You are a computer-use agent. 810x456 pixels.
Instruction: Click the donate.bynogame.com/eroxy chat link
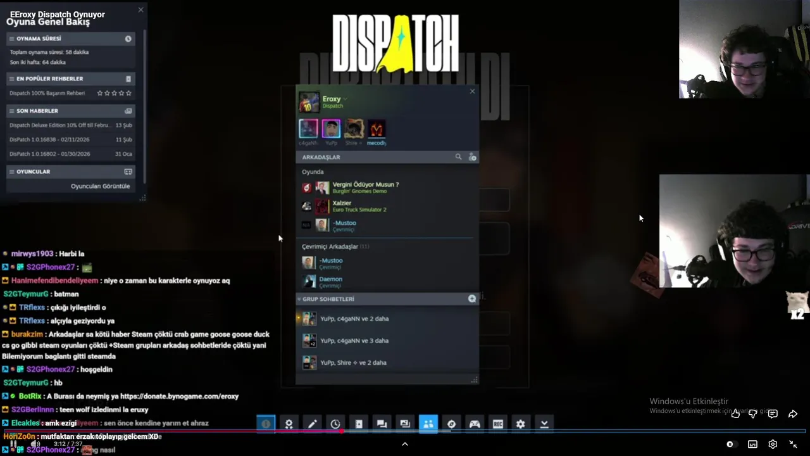[x=179, y=396]
